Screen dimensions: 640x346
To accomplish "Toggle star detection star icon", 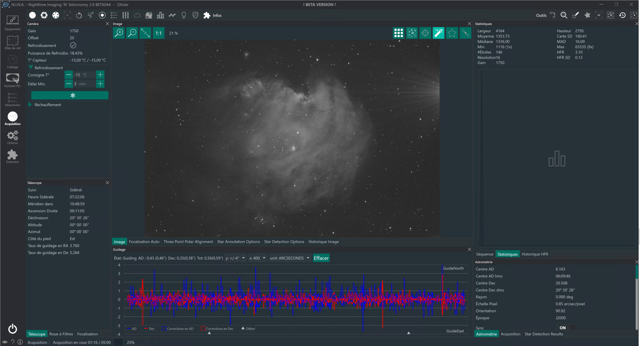I will click(x=452, y=33).
